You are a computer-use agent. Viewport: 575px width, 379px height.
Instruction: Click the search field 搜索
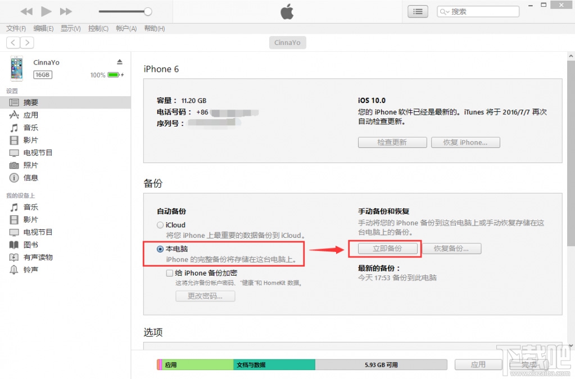point(478,11)
